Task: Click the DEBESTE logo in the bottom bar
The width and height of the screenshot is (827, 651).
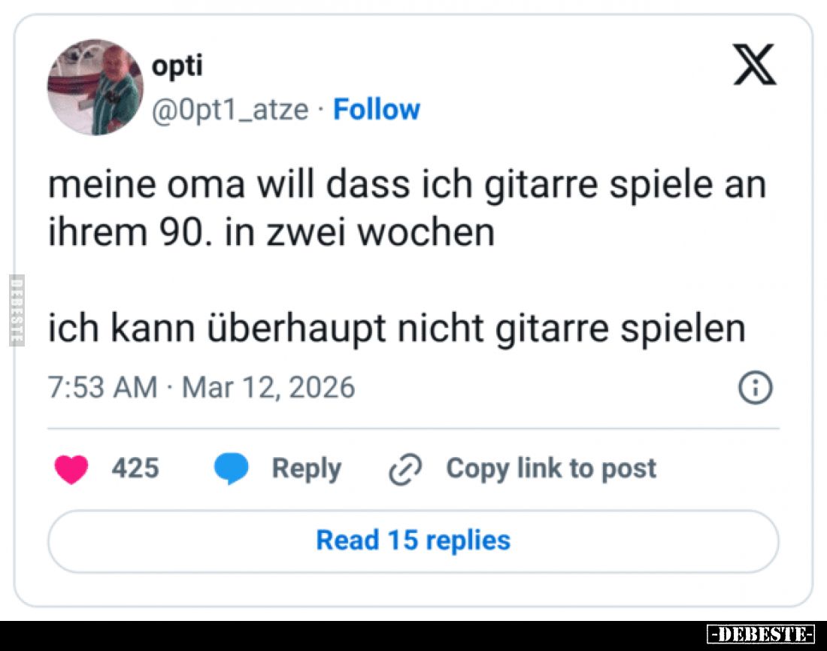Action: 761,634
